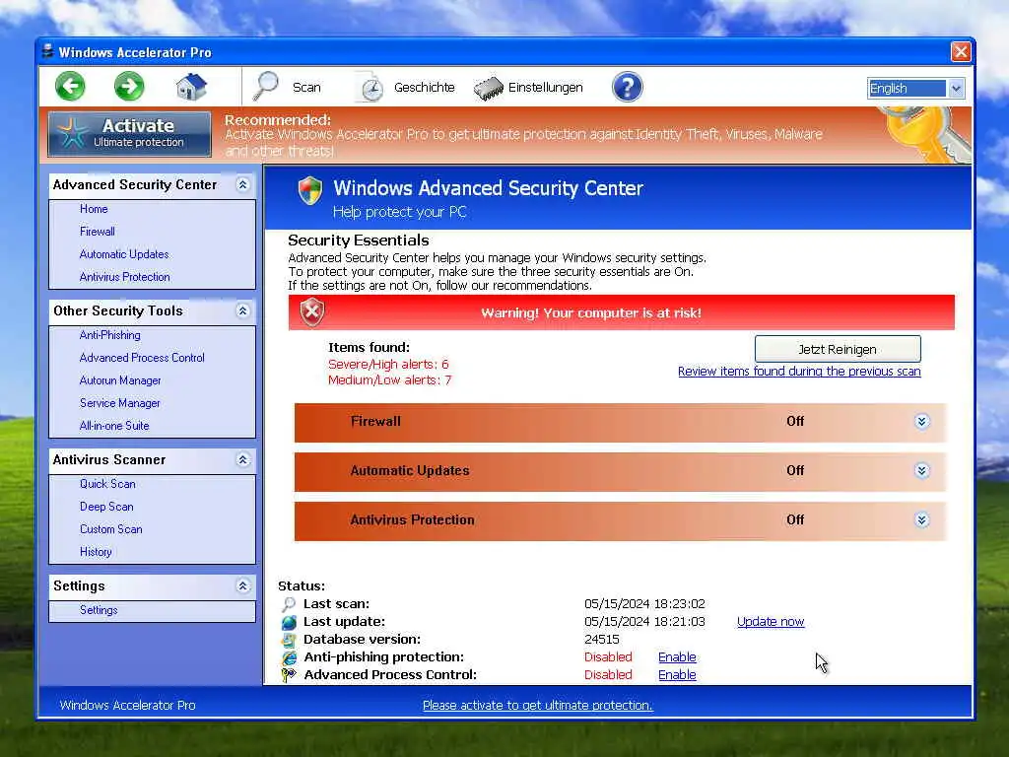Start a Quick Scan
Viewport: 1009px width, 757px height.
click(x=107, y=483)
